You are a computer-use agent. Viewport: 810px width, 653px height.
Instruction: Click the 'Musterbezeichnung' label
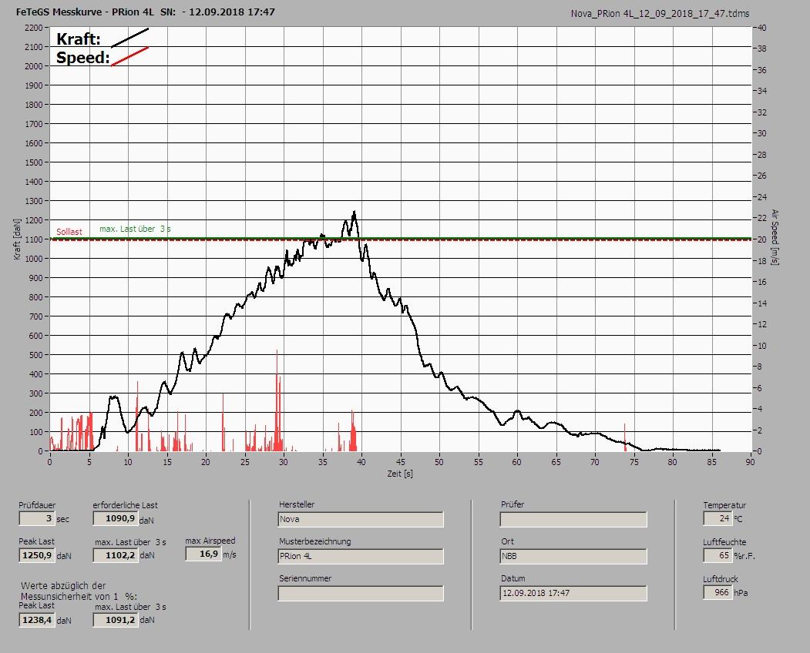point(315,541)
